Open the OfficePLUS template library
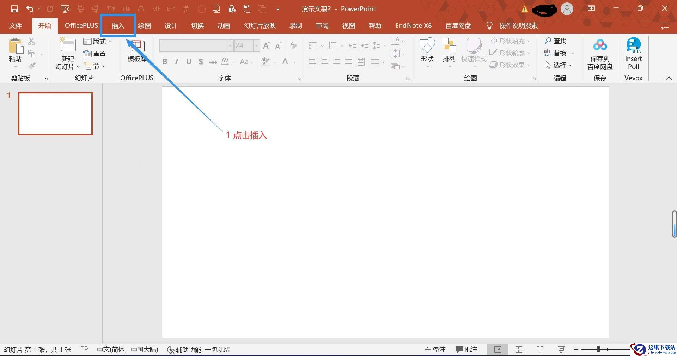Image resolution: width=677 pixels, height=356 pixels. (137, 50)
